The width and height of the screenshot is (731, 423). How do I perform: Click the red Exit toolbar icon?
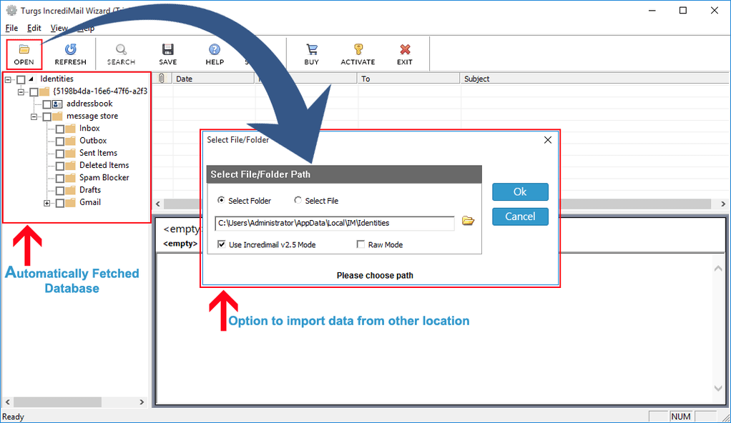click(x=405, y=50)
